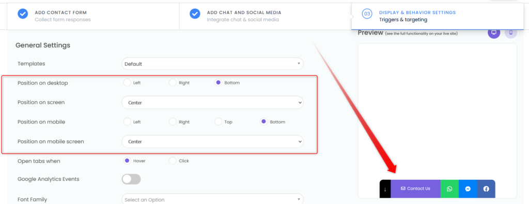The image size is (529, 204).
Task: Select Top for Position on mobile
Action: [x=218, y=122]
